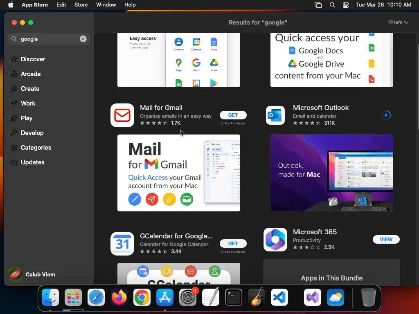This screenshot has height=314, width=419.
Task: View Mail for Gmail preview screenshot
Action: click(179, 173)
